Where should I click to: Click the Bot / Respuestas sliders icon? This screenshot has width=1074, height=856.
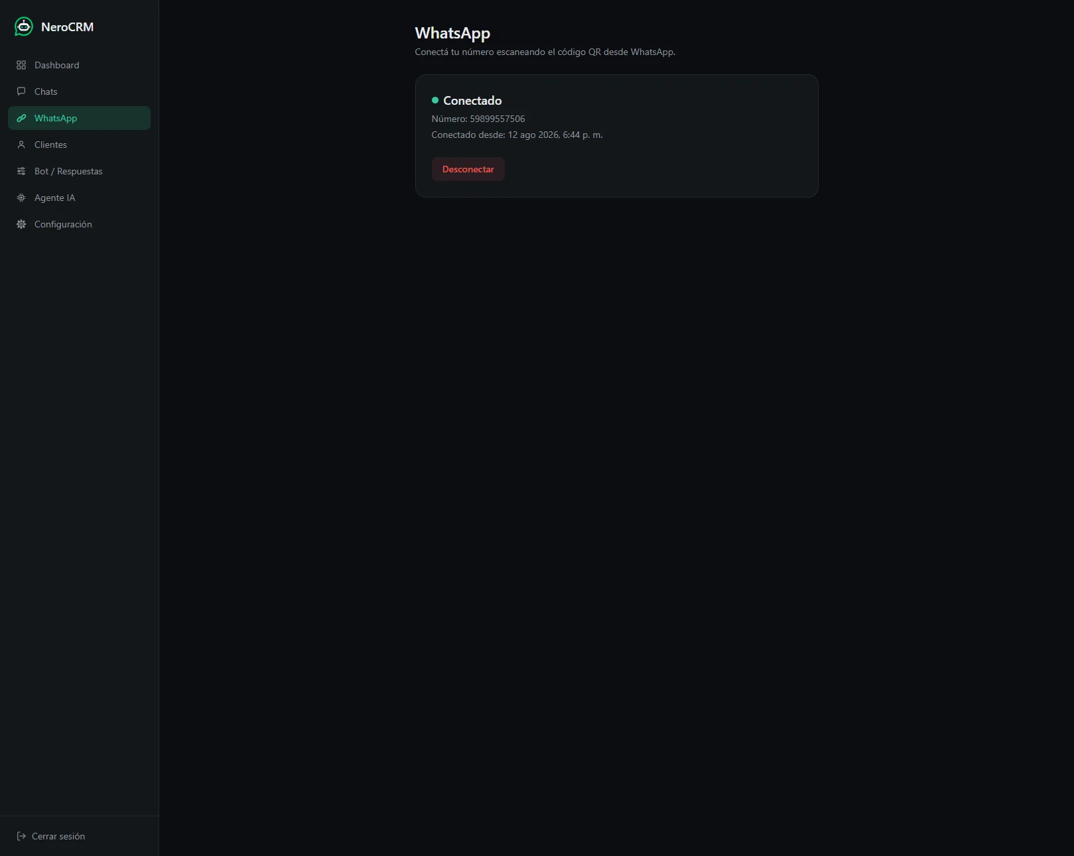pyautogui.click(x=21, y=171)
